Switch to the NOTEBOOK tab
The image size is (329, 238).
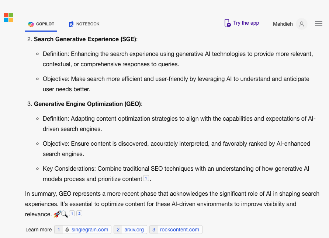(x=84, y=24)
